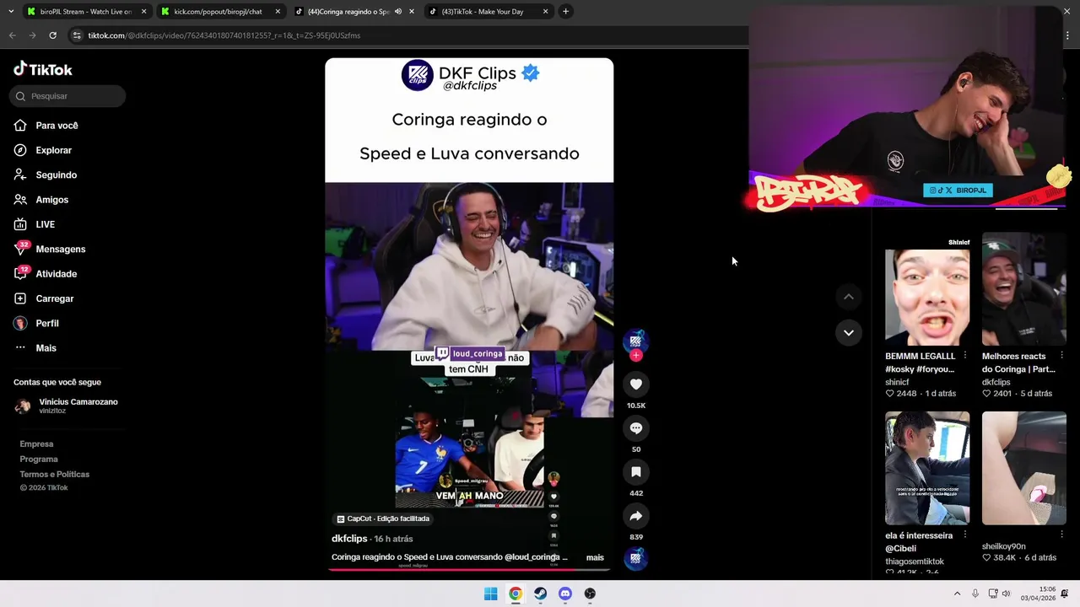Open Melhores reacts do Coringa thumbnail
The height and width of the screenshot is (607, 1080).
point(1023,291)
